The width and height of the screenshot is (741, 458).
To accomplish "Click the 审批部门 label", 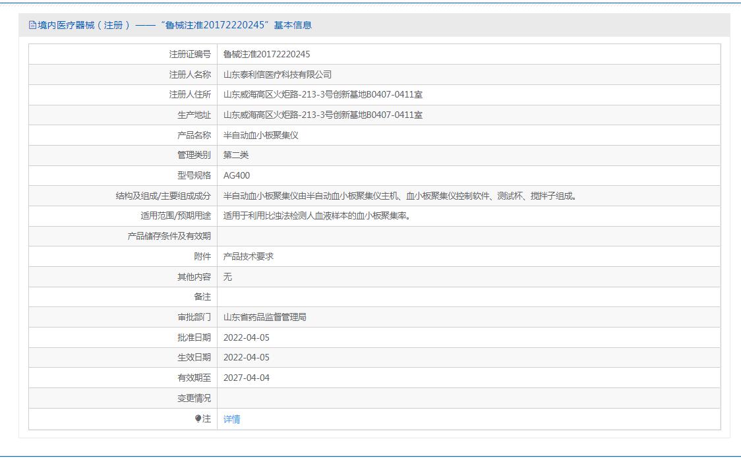I will click(x=194, y=317).
